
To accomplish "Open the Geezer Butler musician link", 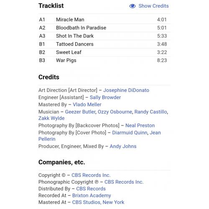I will [x=80, y=112].
